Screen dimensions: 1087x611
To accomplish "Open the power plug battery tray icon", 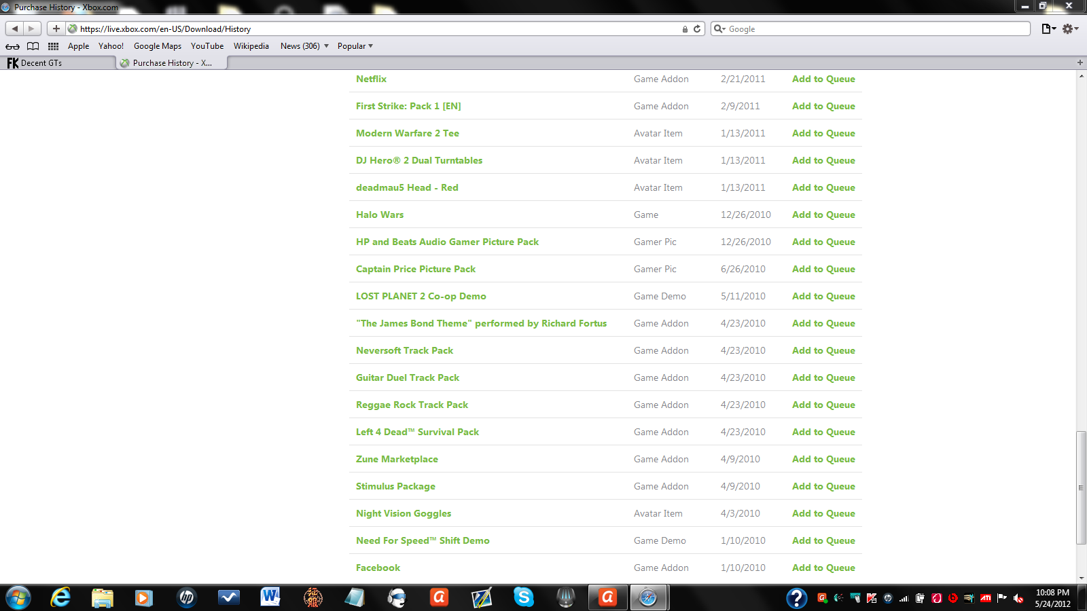I will (921, 598).
